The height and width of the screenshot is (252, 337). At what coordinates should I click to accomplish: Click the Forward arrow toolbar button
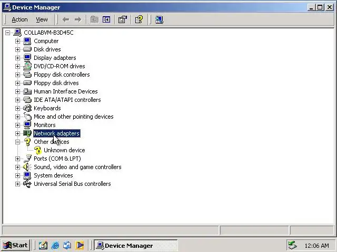tap(78, 19)
